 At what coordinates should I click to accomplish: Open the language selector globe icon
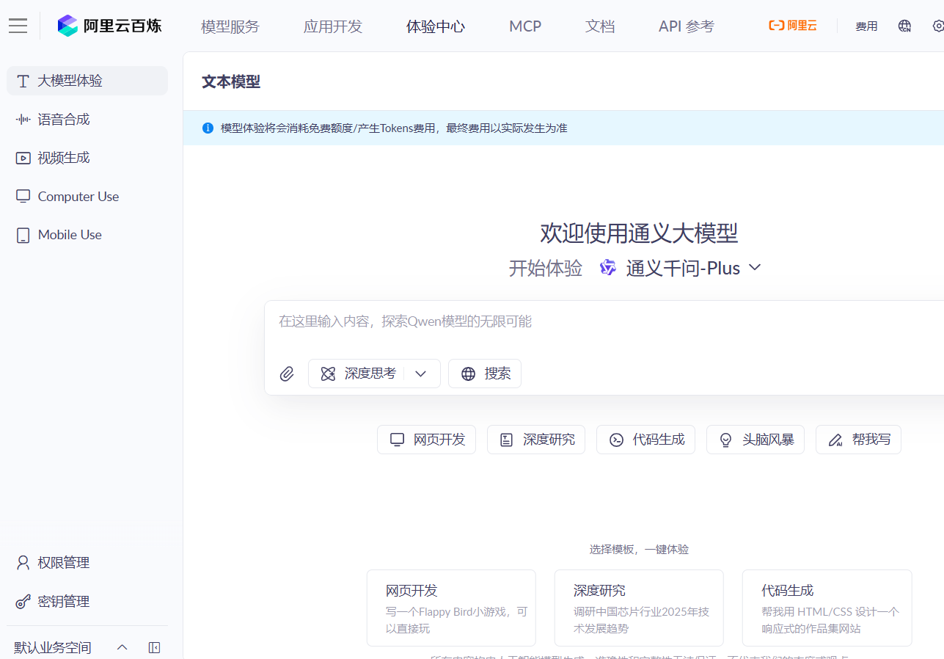click(x=904, y=25)
